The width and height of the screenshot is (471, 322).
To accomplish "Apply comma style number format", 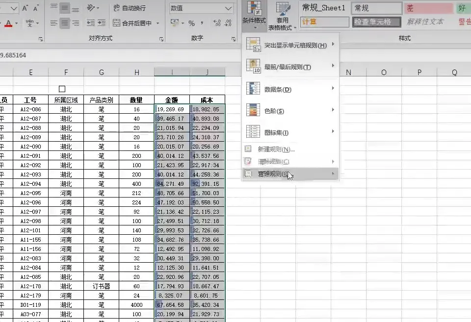I will (x=202, y=23).
